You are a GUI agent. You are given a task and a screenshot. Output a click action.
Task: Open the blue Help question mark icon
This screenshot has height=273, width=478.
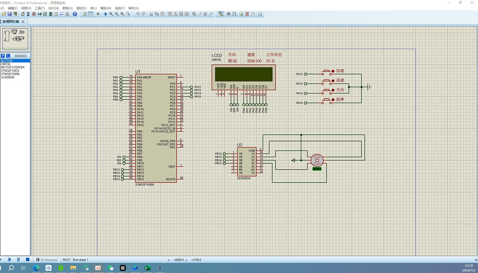[75, 14]
